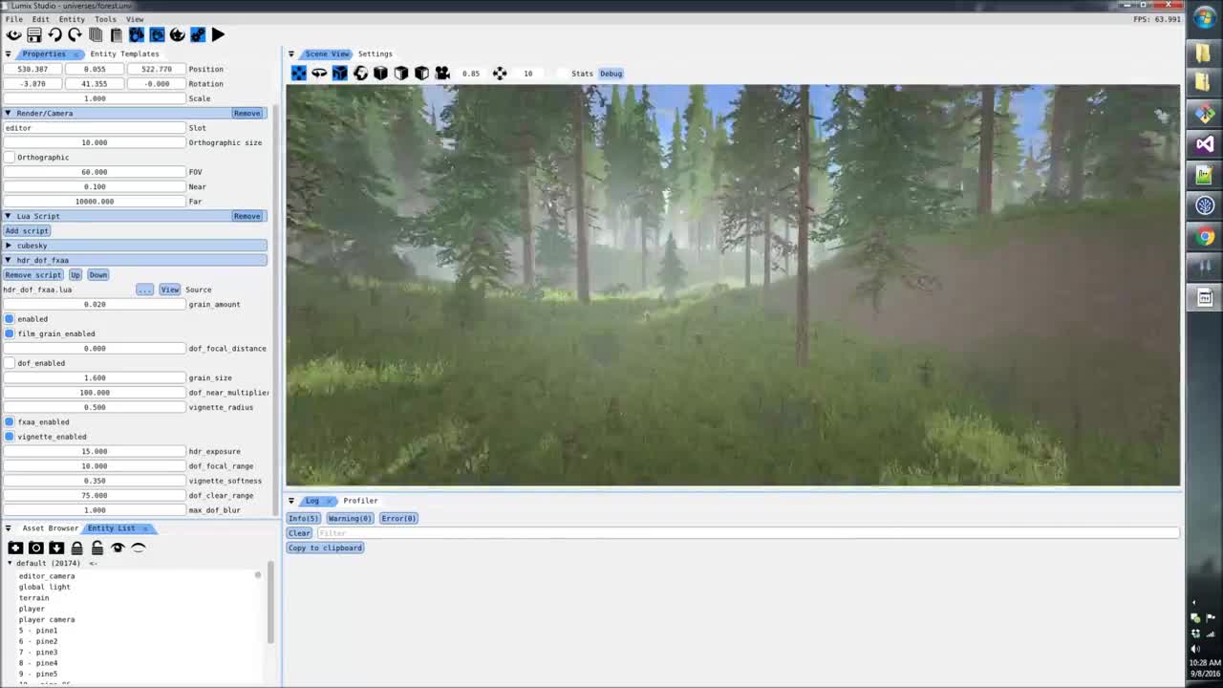
Task: Collapse the Render/Camera component section
Action: point(9,114)
